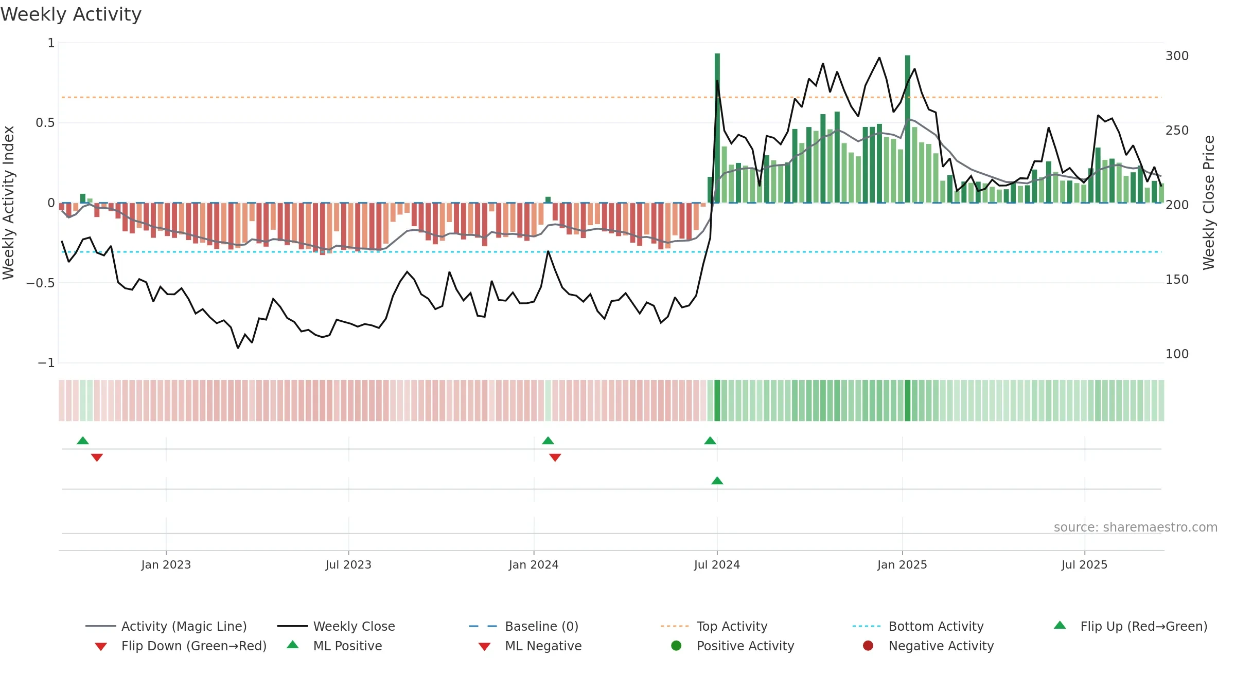
Task: Click the first green flip-up triangle before Jan 2023
Action: 83,441
